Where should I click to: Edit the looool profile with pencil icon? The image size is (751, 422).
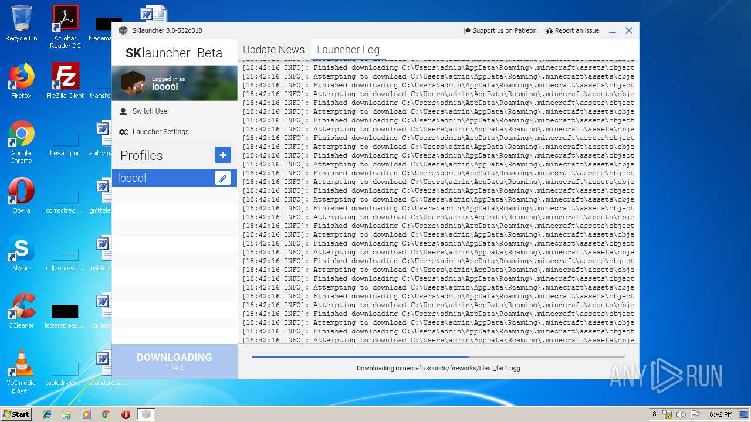pyautogui.click(x=223, y=178)
